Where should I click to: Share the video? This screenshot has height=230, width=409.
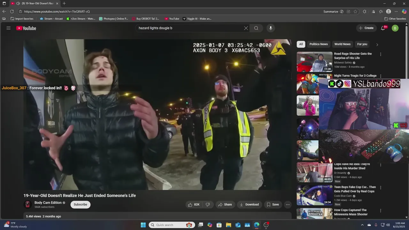point(225,204)
